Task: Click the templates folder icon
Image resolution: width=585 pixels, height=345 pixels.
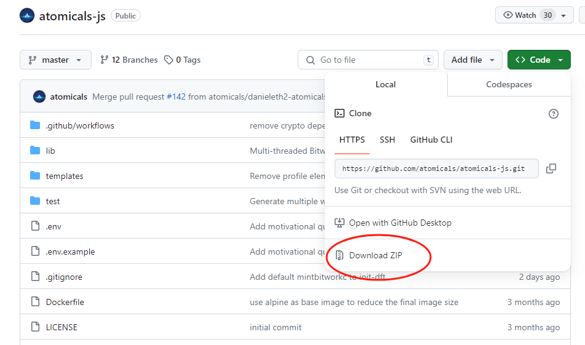Action: pos(35,175)
